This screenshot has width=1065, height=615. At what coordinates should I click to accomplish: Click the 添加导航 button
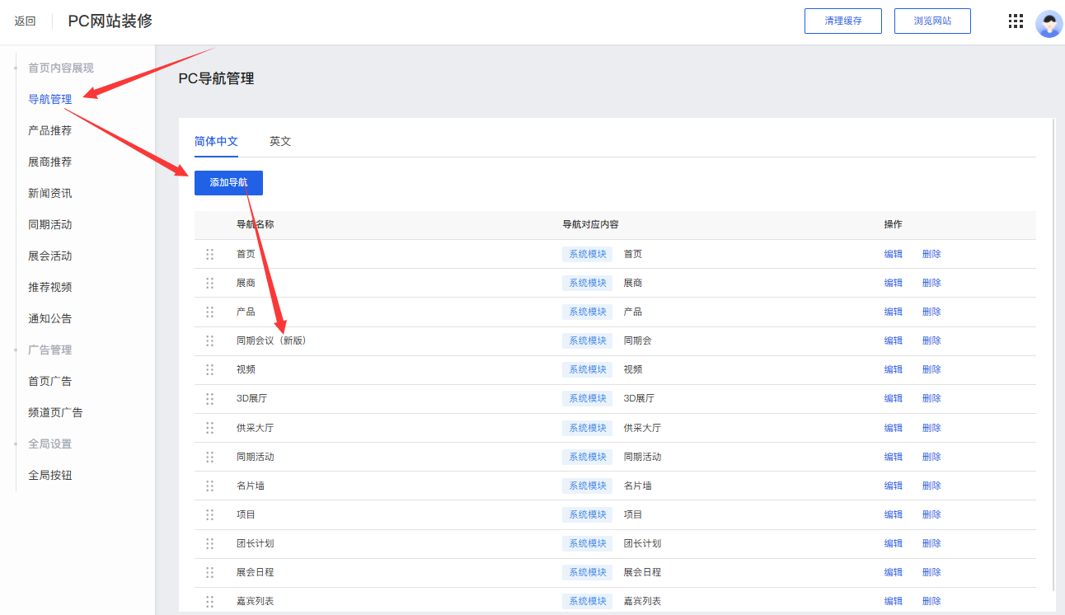click(228, 182)
